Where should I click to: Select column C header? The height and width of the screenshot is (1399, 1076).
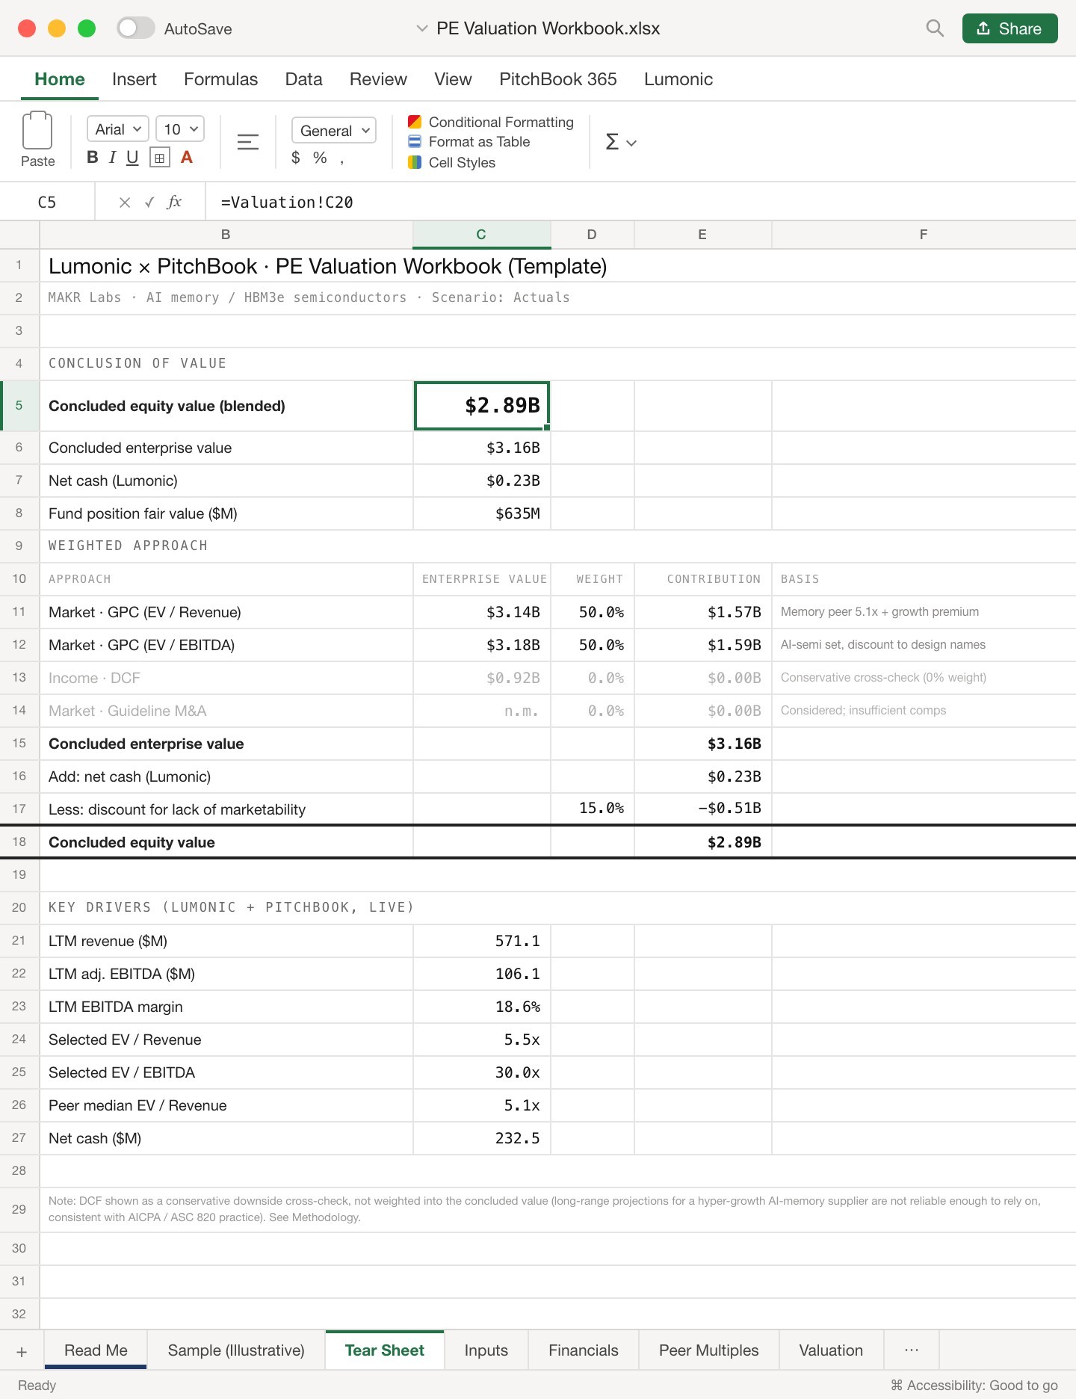pyautogui.click(x=481, y=234)
